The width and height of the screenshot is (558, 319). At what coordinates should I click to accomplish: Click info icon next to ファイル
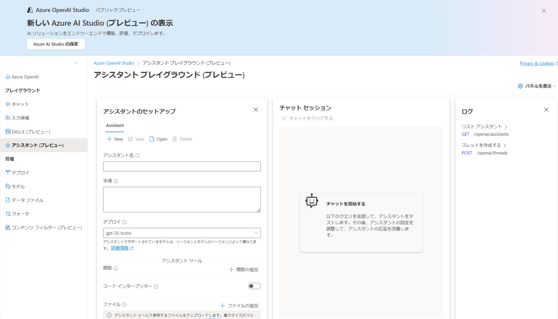(x=124, y=305)
